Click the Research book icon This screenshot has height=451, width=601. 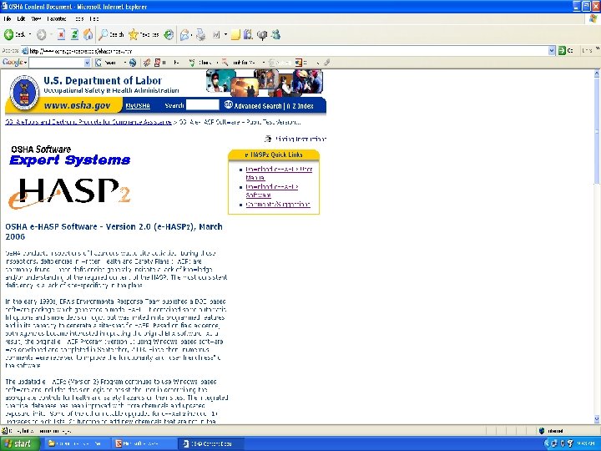[x=248, y=35]
